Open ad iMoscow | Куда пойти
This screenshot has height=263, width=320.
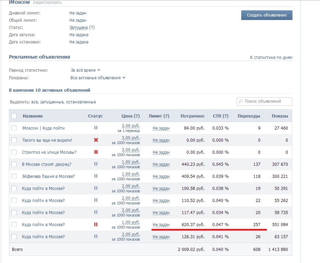pyautogui.click(x=43, y=128)
